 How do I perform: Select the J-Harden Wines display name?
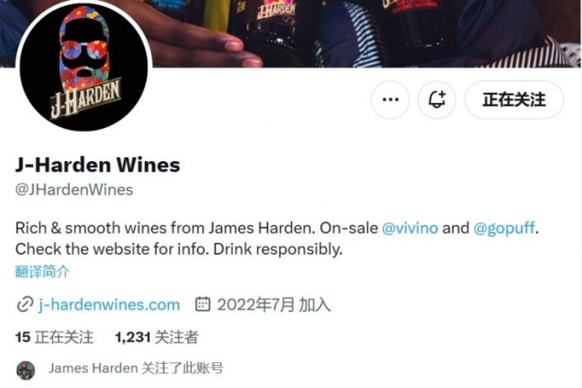tap(98, 164)
